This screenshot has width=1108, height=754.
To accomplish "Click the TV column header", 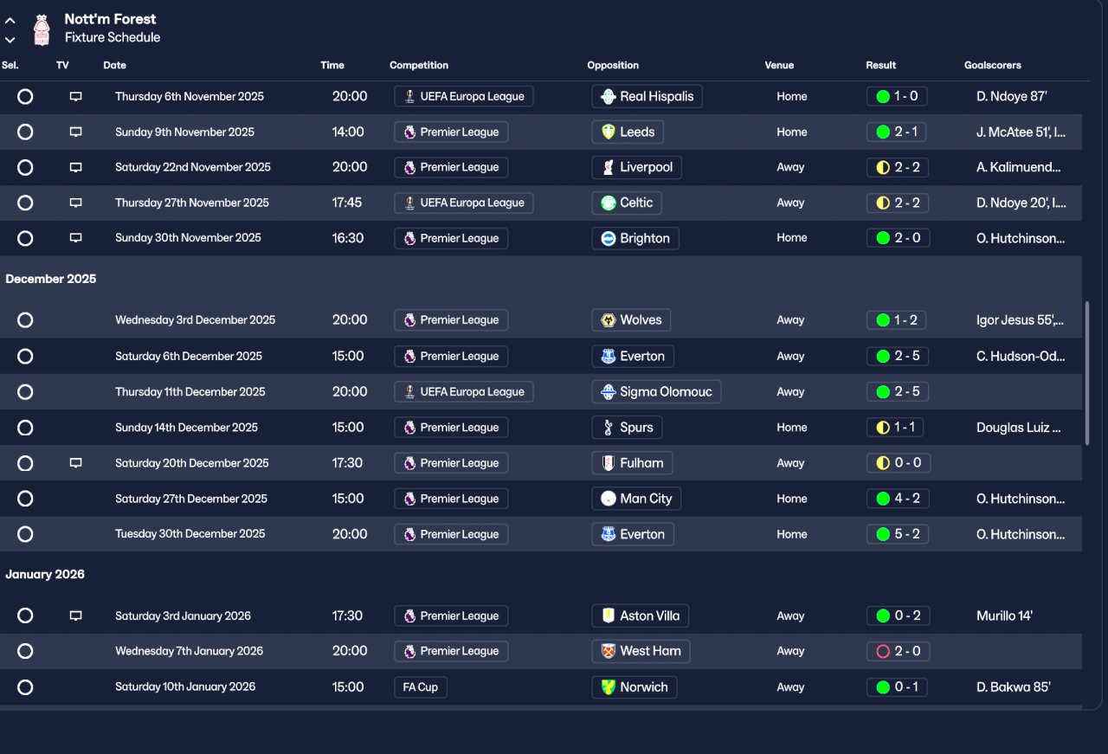I will pos(62,65).
